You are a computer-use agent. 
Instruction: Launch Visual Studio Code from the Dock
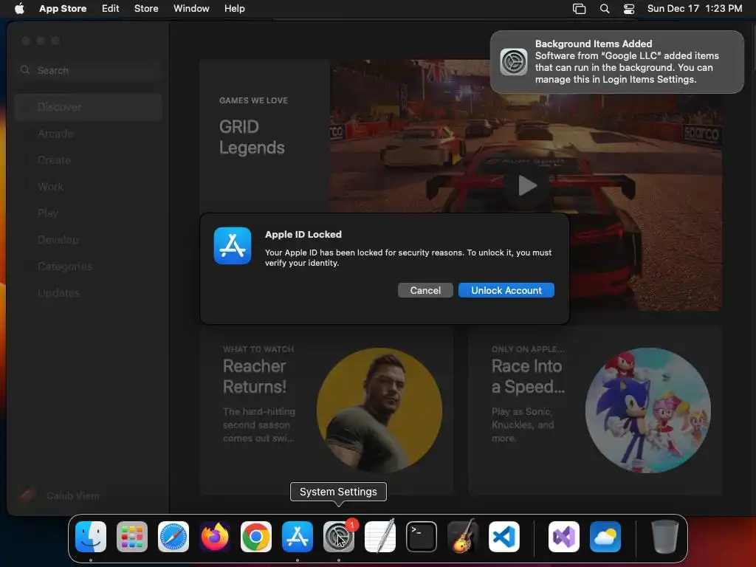coord(504,537)
